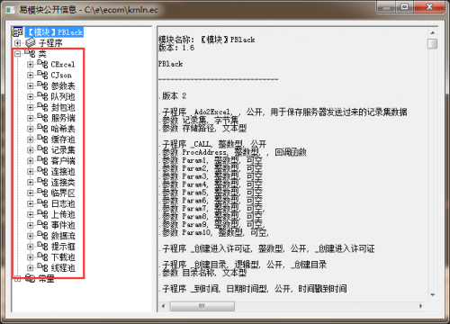Click the 日志池 class icon

42,203
